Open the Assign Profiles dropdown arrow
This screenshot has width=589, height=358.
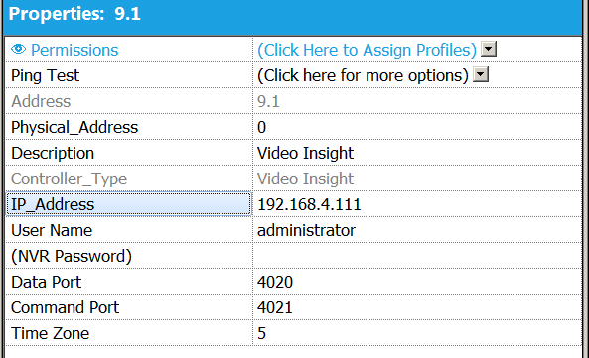pos(489,49)
